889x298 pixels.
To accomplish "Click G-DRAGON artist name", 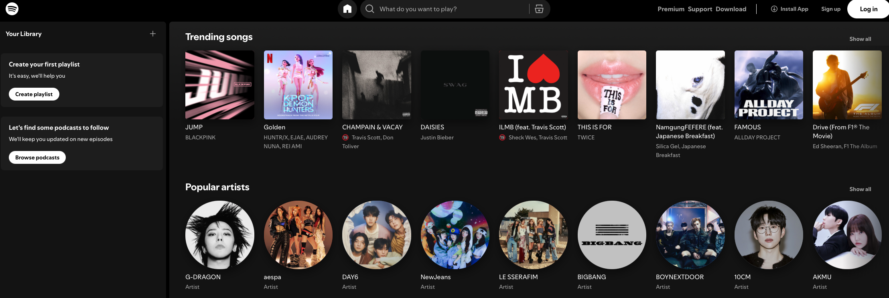I will [x=203, y=277].
